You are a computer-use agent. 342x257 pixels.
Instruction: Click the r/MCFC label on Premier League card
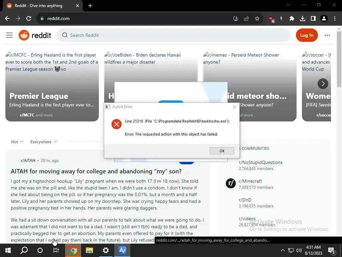27,115
